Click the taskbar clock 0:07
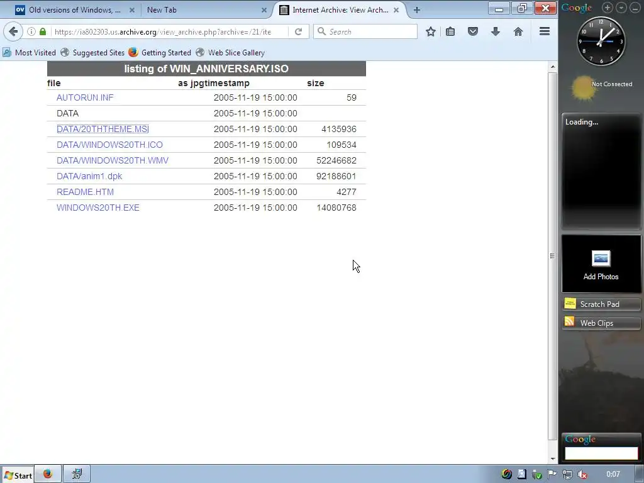 click(613, 474)
